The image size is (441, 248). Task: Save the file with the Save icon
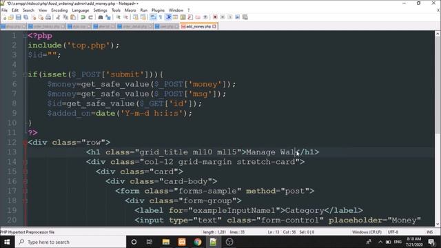click(x=19, y=17)
